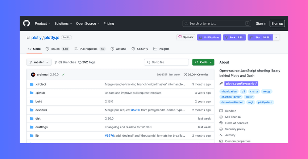Click the charting-library topic tag
This screenshot has height=159, width=308.
tap(231, 97)
